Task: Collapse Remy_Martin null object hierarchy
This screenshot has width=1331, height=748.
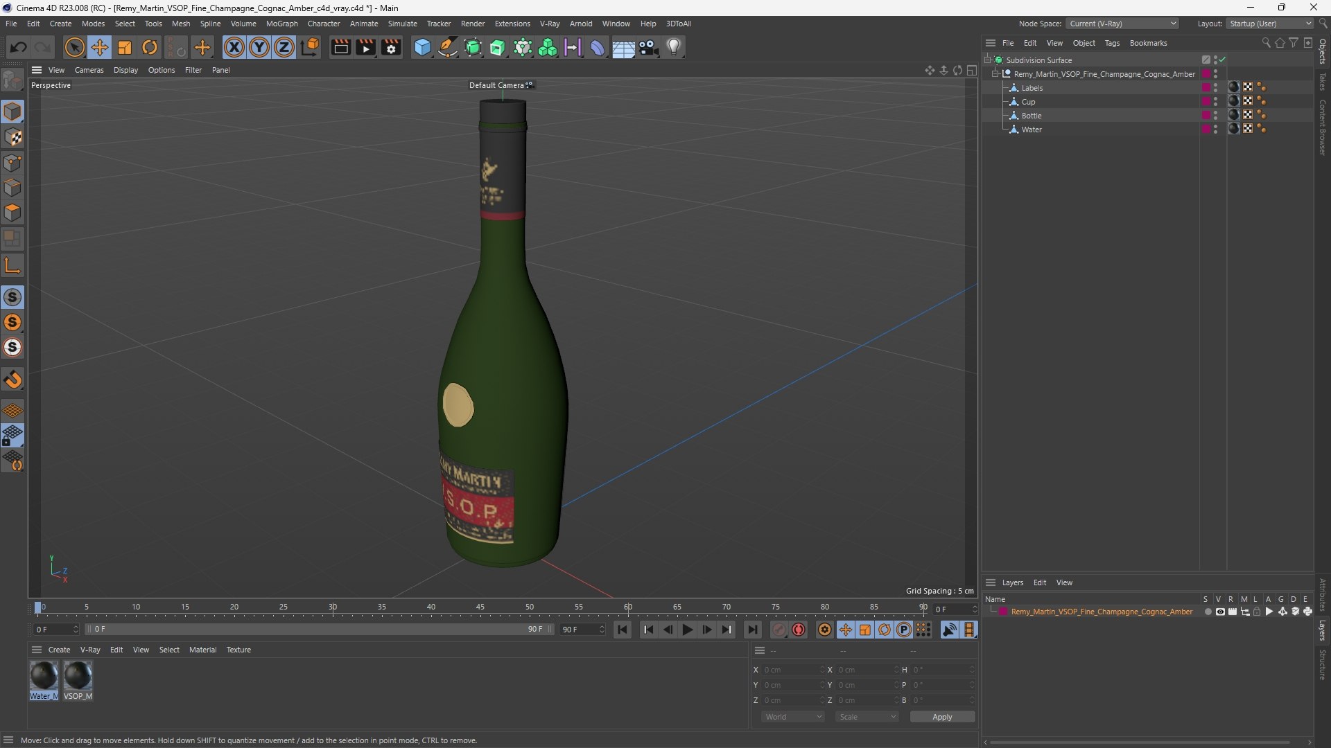Action: (x=995, y=74)
